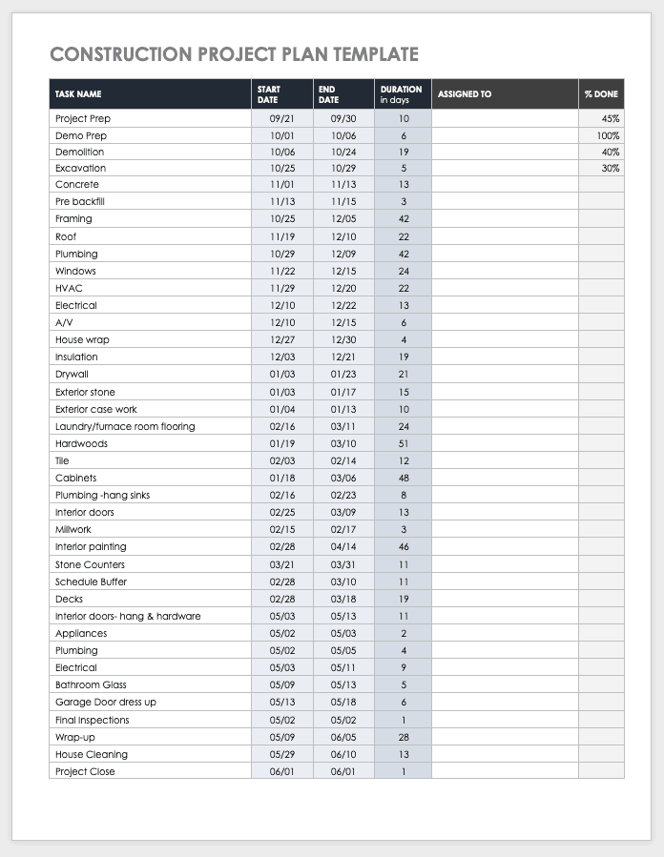
Task: Select the % DONE column header
Action: (x=601, y=94)
